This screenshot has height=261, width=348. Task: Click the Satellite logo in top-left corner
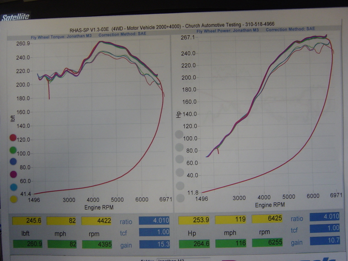coord(15,17)
